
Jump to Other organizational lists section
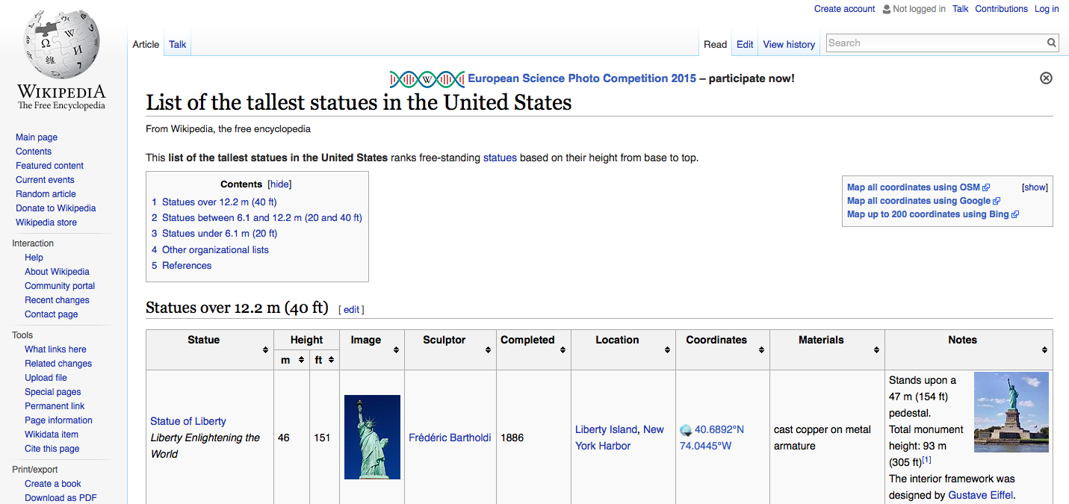tap(210, 250)
